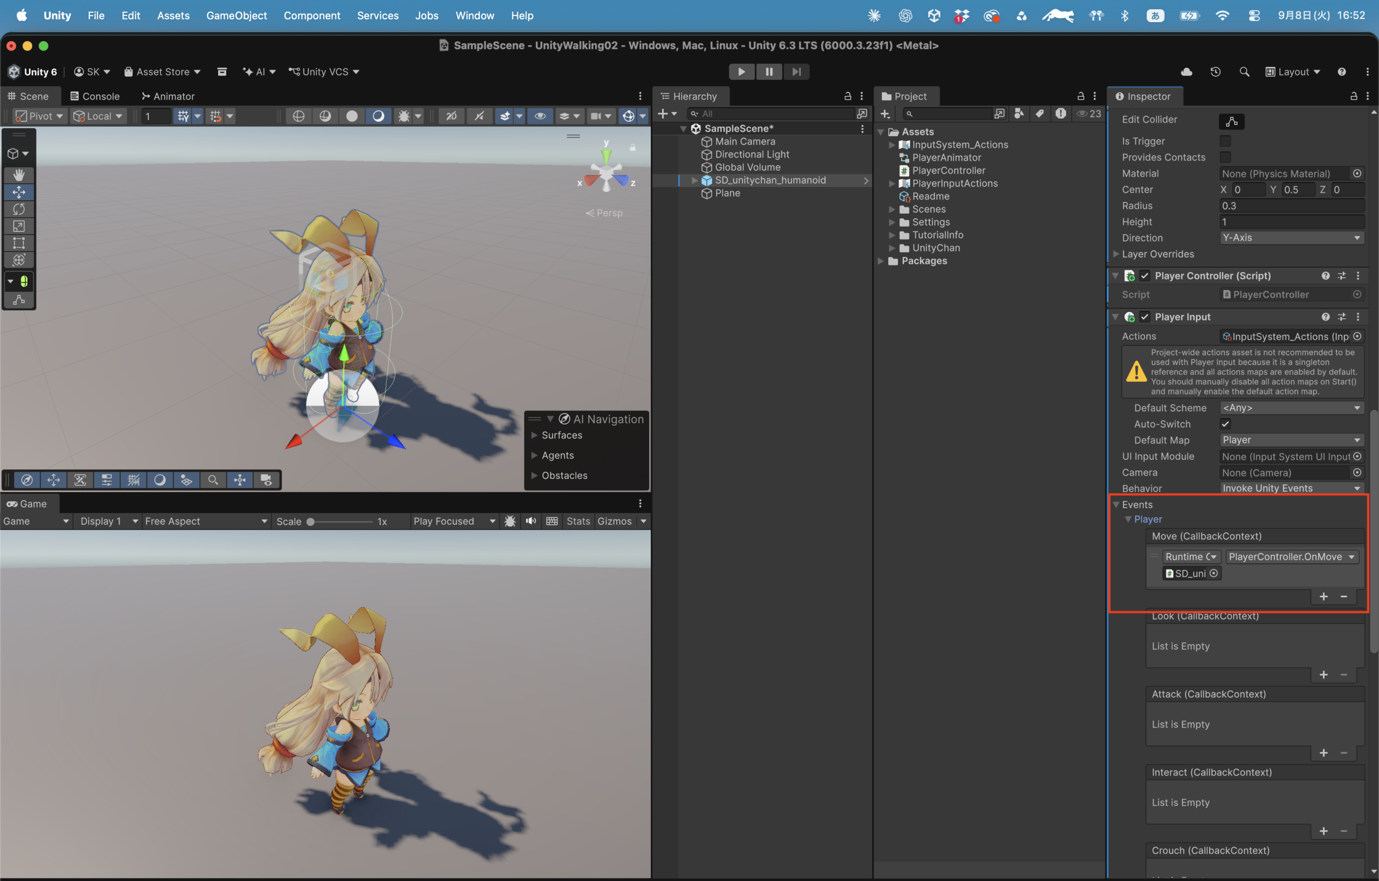
Task: Open the Direction Y-Axis dropdown
Action: 1291,237
